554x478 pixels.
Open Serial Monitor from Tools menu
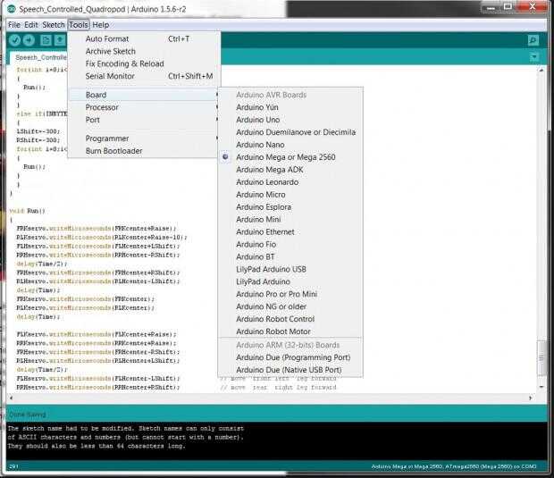click(144, 76)
